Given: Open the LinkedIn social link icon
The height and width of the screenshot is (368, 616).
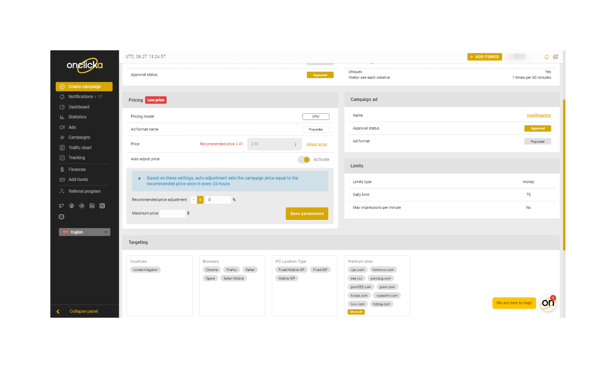Looking at the screenshot, I should 92,206.
